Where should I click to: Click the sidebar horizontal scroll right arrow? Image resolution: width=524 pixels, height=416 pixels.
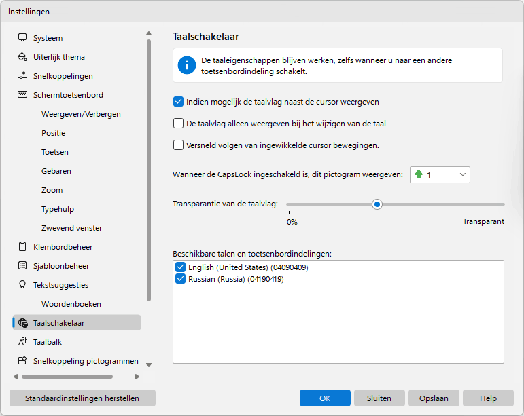[137, 377]
